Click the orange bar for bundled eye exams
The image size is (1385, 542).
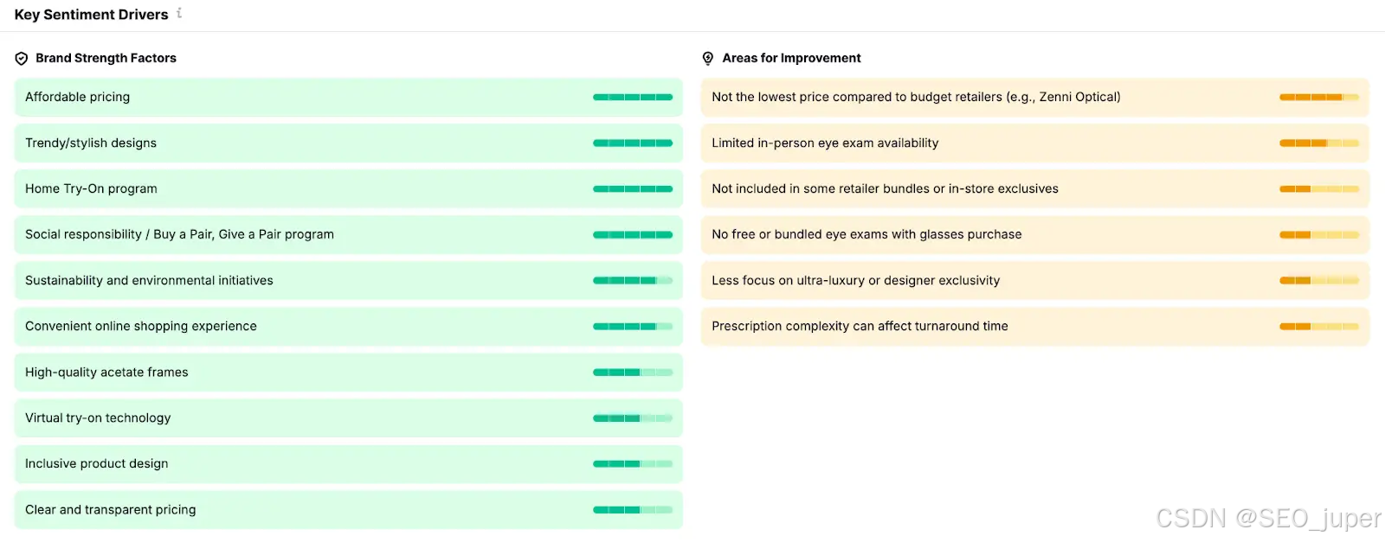(x=1318, y=235)
